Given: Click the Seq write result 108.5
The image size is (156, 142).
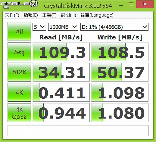Looking at the screenshot, I should tap(120, 52).
